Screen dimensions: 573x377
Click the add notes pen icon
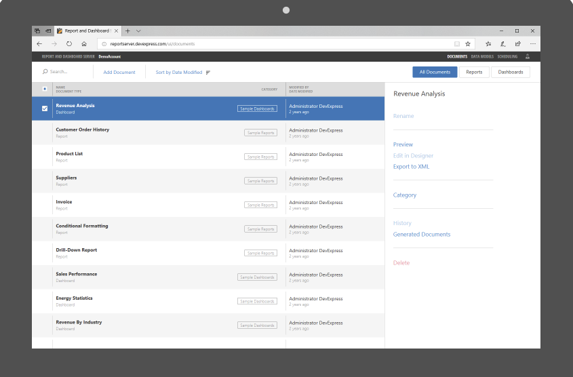click(x=503, y=44)
